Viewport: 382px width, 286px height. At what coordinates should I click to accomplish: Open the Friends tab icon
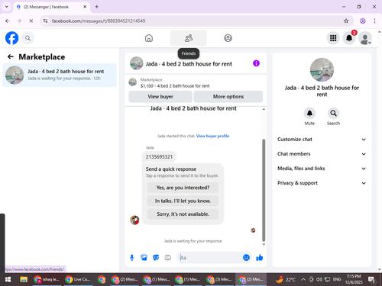189,38
